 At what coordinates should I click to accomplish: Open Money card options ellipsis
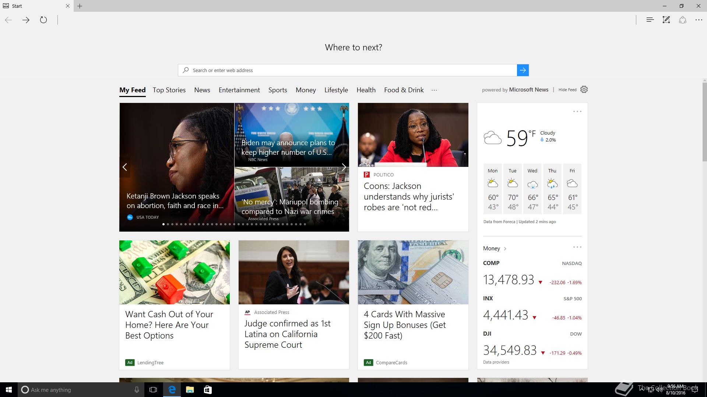pos(577,247)
